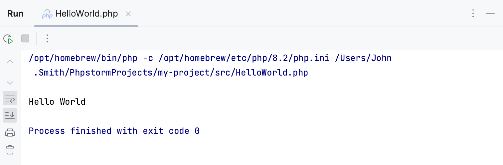Open More actions menu in run toolbar
This screenshot has height=165, width=503.
(47, 39)
